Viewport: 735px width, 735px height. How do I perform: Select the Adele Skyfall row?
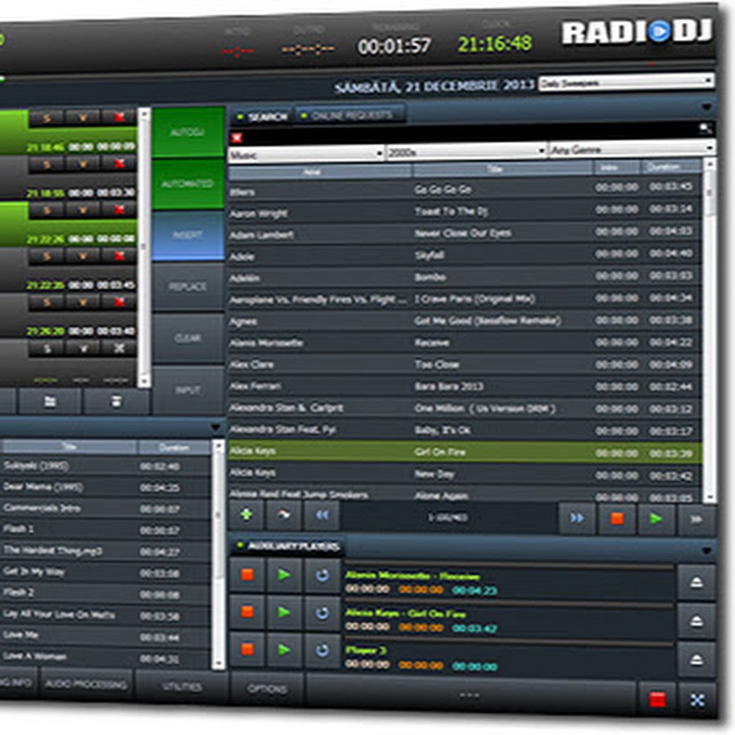point(465,256)
